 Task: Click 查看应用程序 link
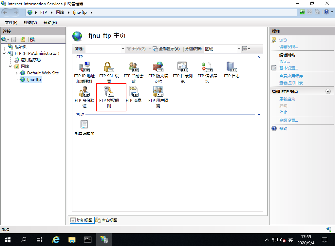(291, 76)
